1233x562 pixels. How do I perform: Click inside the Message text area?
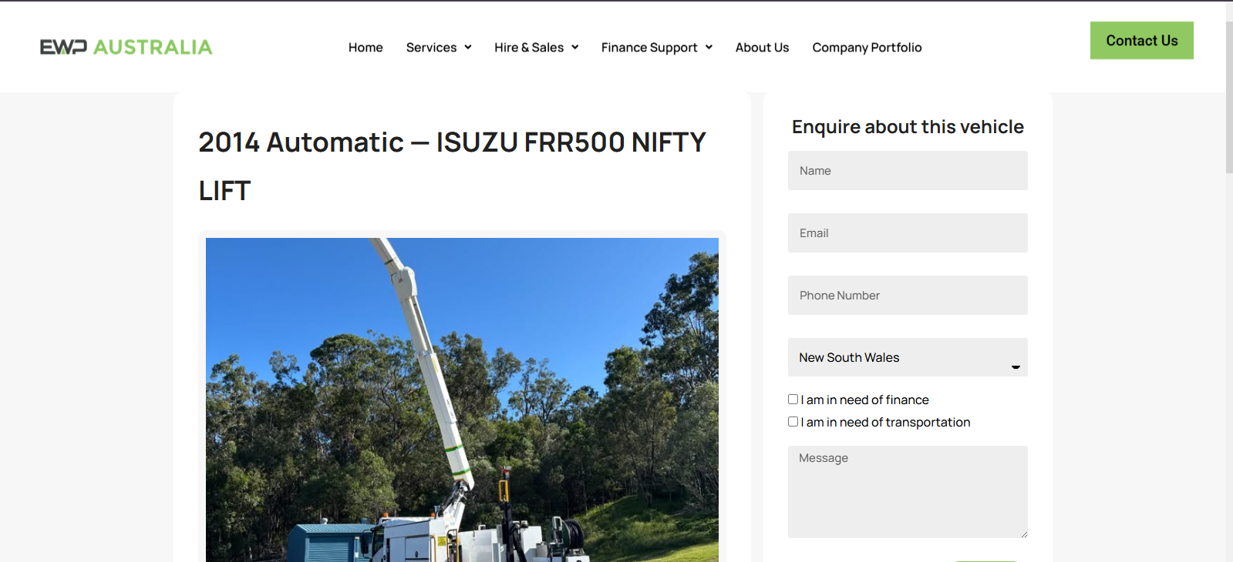tap(908, 493)
